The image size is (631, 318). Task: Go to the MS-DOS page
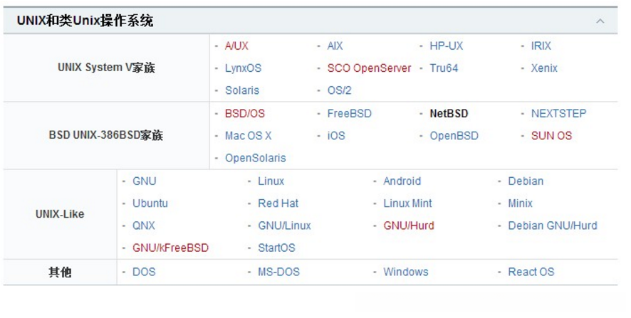[278, 272]
